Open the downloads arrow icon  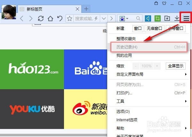(x=177, y=18)
